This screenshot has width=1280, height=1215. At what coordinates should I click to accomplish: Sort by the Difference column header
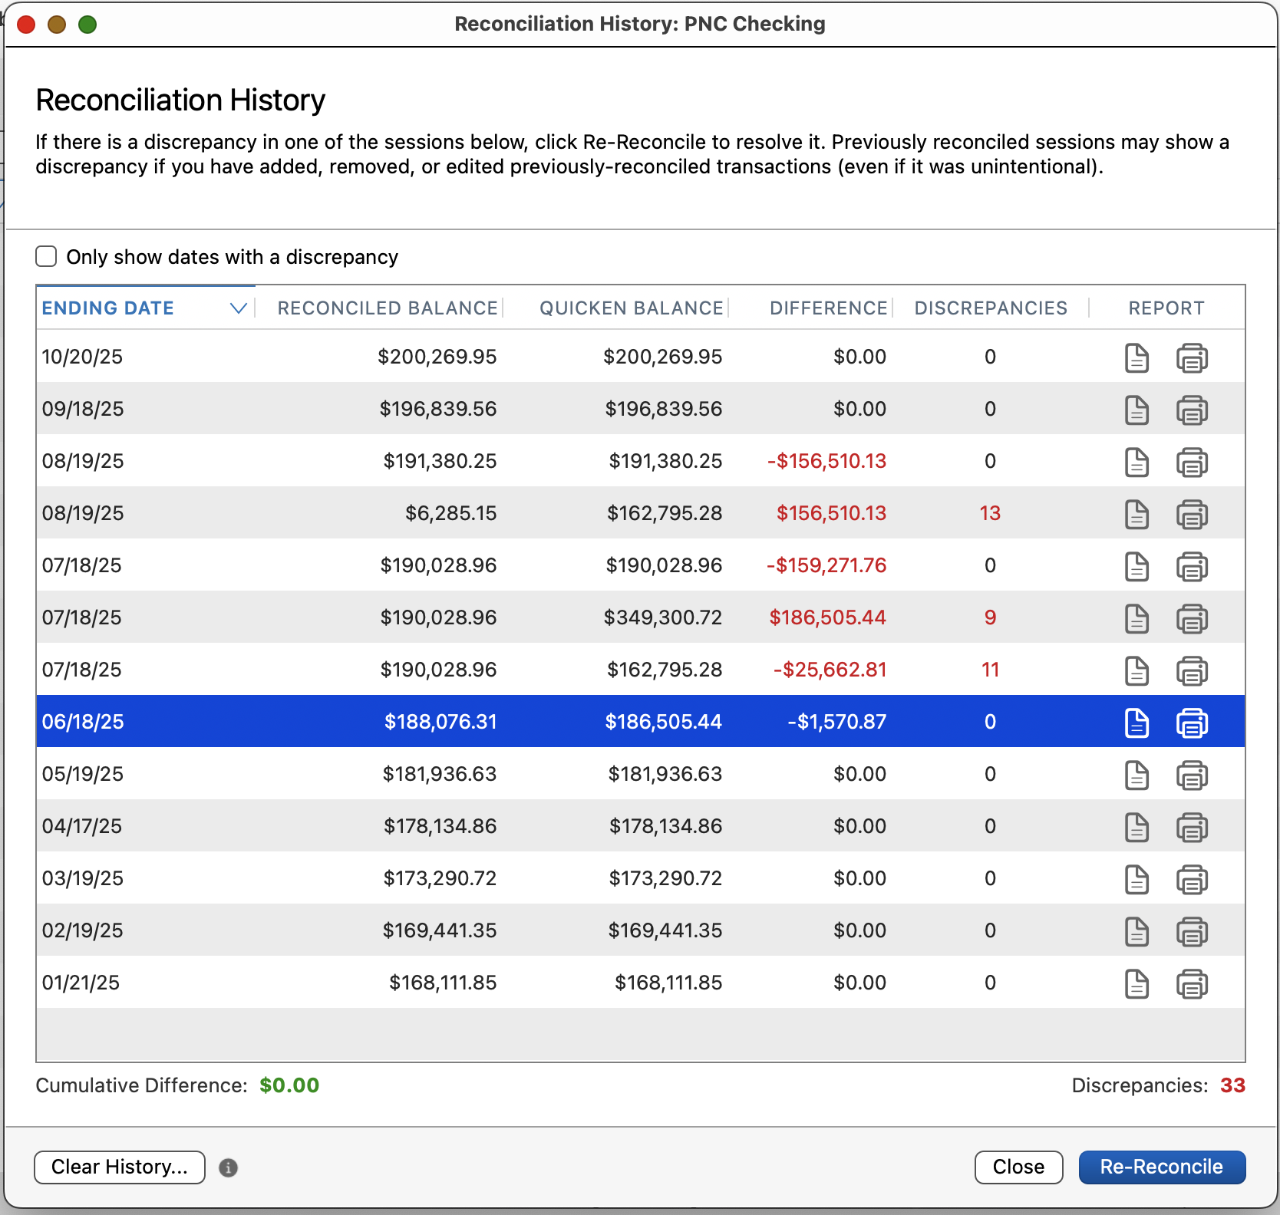pyautogui.click(x=829, y=308)
